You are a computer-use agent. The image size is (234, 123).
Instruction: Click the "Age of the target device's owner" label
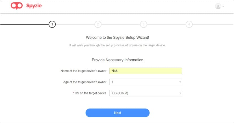(85, 82)
